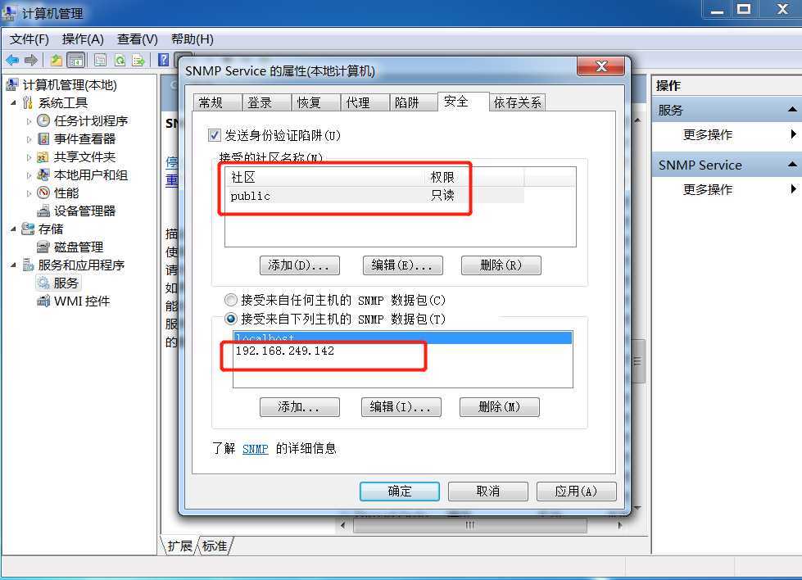Screen dimensions: 802x580
Task: Click the Export list toolbar icon
Action: tap(138, 60)
